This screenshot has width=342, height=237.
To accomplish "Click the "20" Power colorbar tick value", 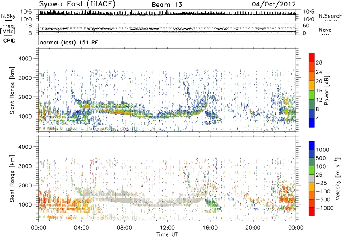I will point(319,81).
